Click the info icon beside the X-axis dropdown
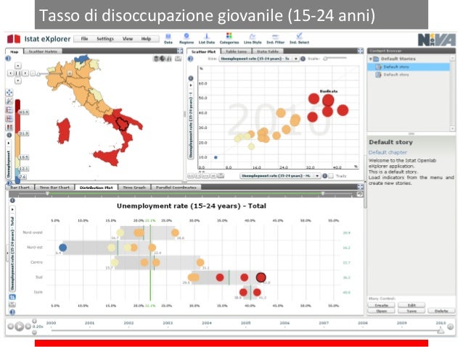The height and width of the screenshot is (347, 463). pos(325,176)
